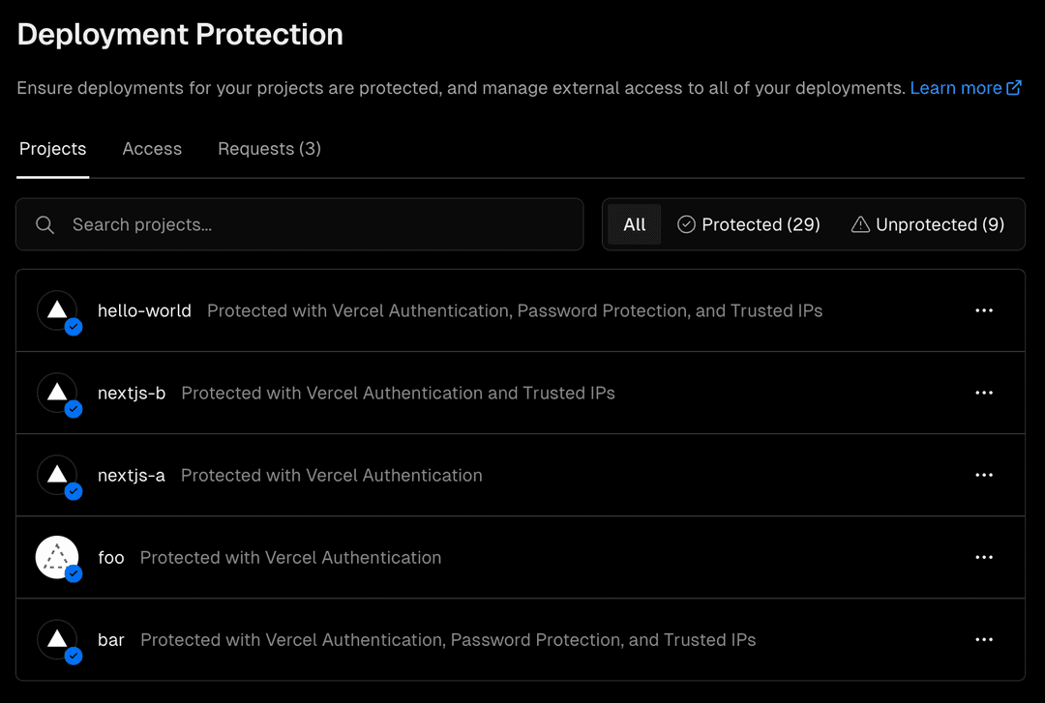The height and width of the screenshot is (703, 1045).
Task: Open the options menu for hello-world
Action: pyautogui.click(x=984, y=309)
